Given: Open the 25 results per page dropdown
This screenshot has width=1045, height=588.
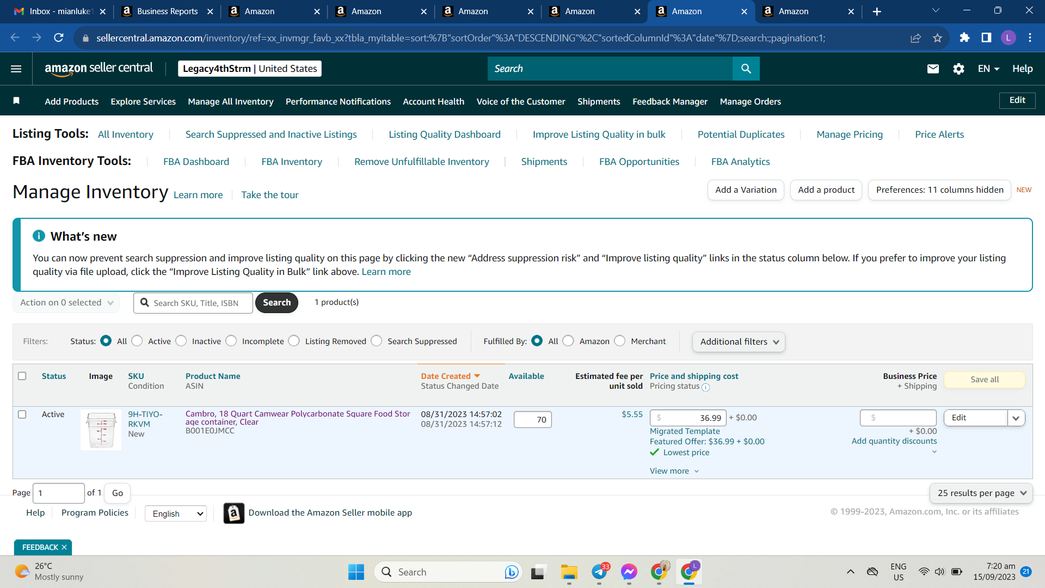Looking at the screenshot, I should tap(981, 493).
